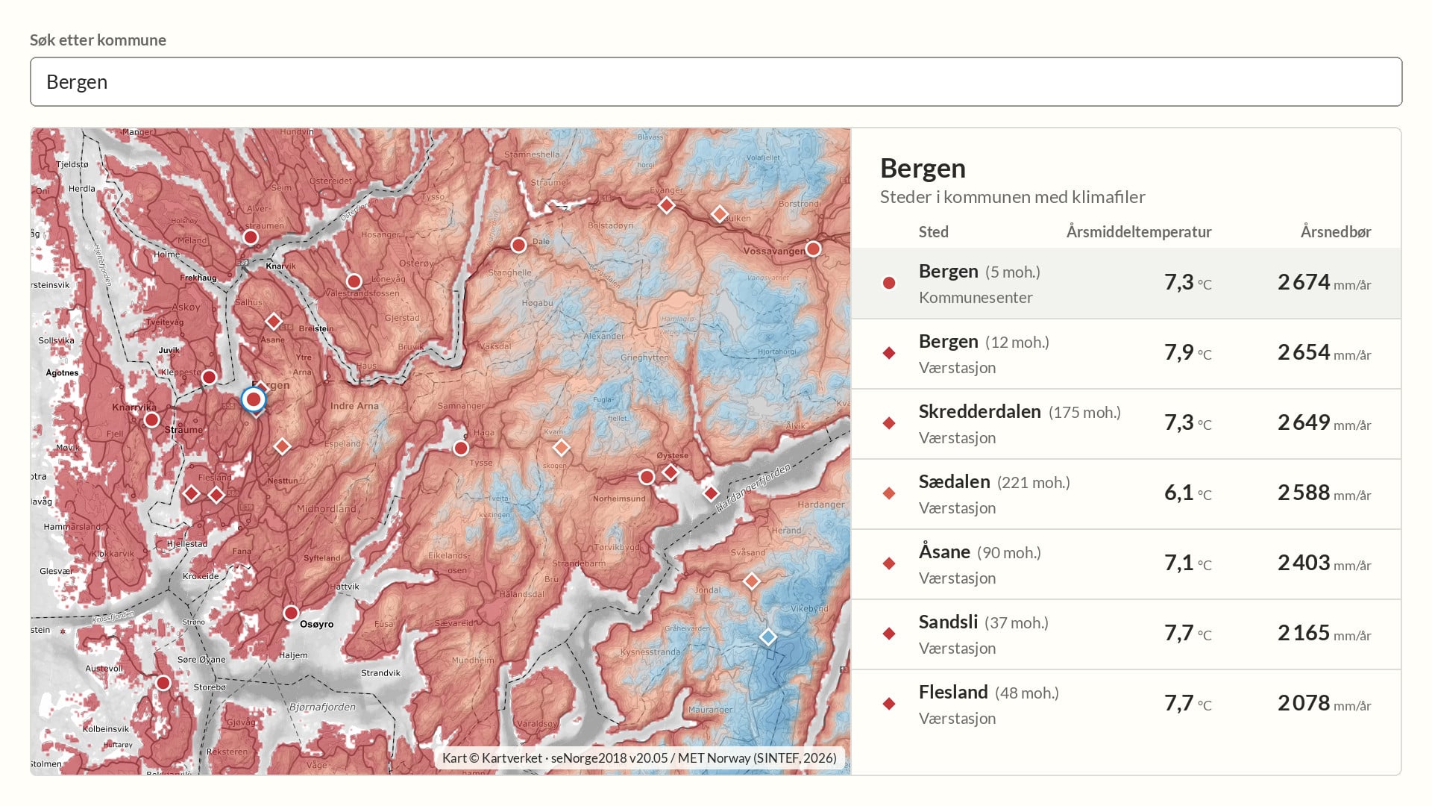The image size is (1432, 806).
Task: Select the Bergen (12 moh.) Værstasjon row
Action: (1126, 354)
